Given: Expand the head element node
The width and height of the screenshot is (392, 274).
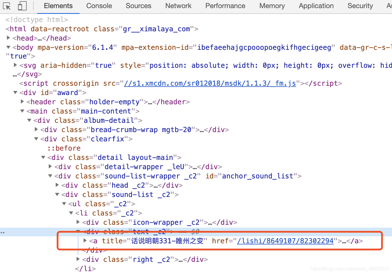Looking at the screenshot, I should (x=8, y=38).
